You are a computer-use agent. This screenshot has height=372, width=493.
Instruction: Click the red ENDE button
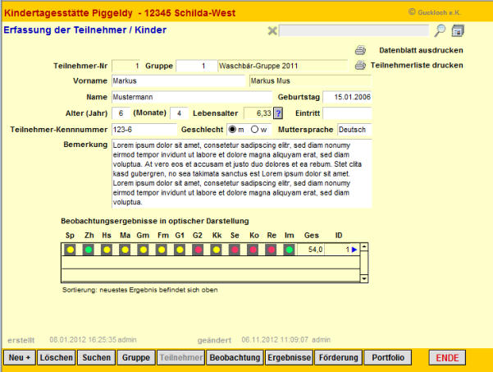coord(447,358)
